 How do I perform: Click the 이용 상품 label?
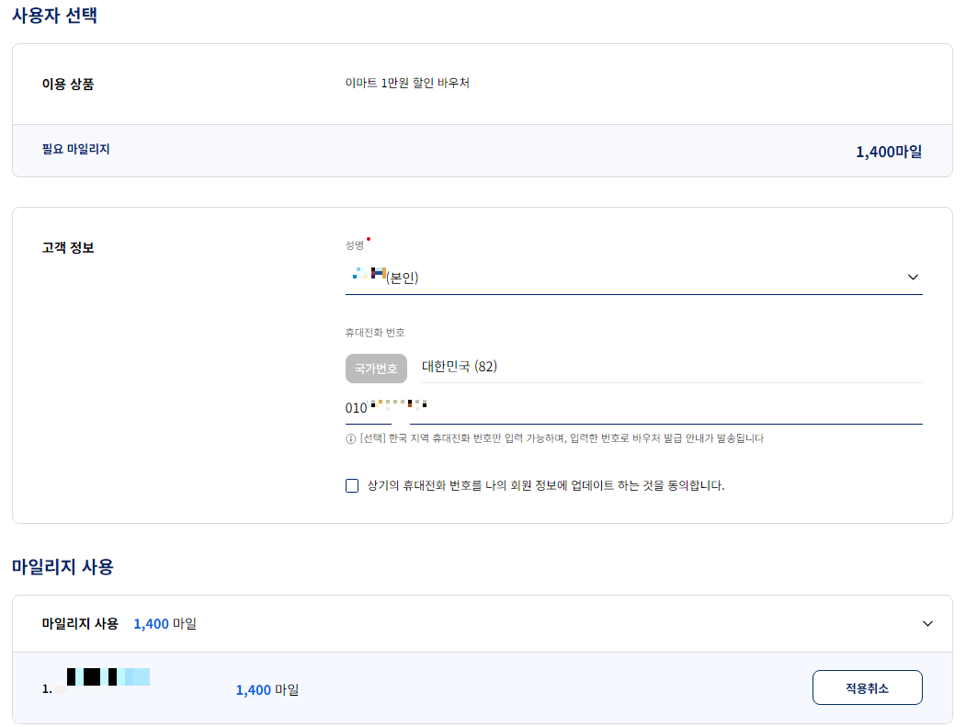tap(68, 84)
